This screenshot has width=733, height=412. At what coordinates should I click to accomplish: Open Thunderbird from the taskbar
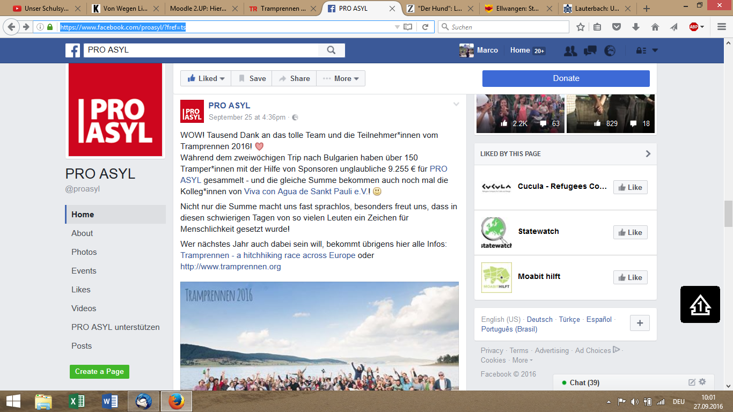point(143,401)
